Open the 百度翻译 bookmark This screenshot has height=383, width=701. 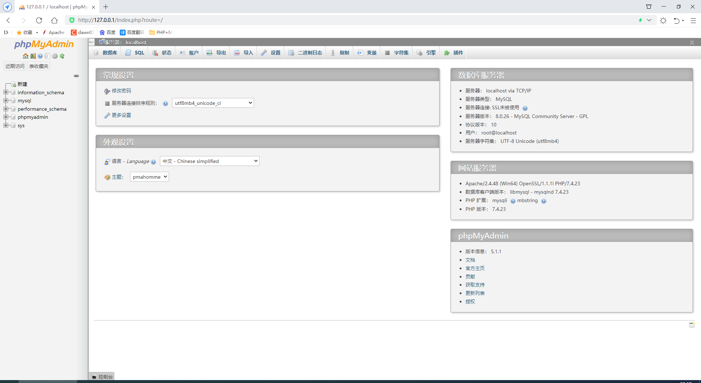(x=132, y=33)
